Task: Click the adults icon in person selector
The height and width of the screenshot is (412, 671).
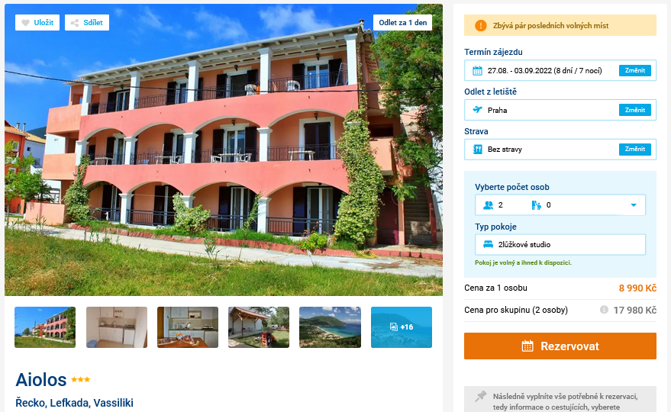Action: pos(489,205)
